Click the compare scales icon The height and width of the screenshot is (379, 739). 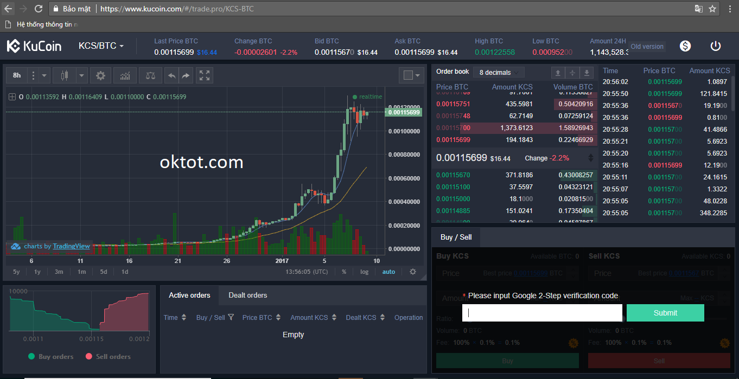(150, 75)
